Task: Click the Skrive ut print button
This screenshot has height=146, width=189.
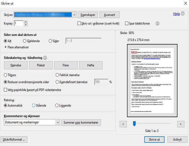Action: click(154, 139)
